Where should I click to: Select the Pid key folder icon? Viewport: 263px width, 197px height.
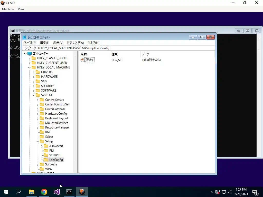(x=46, y=151)
